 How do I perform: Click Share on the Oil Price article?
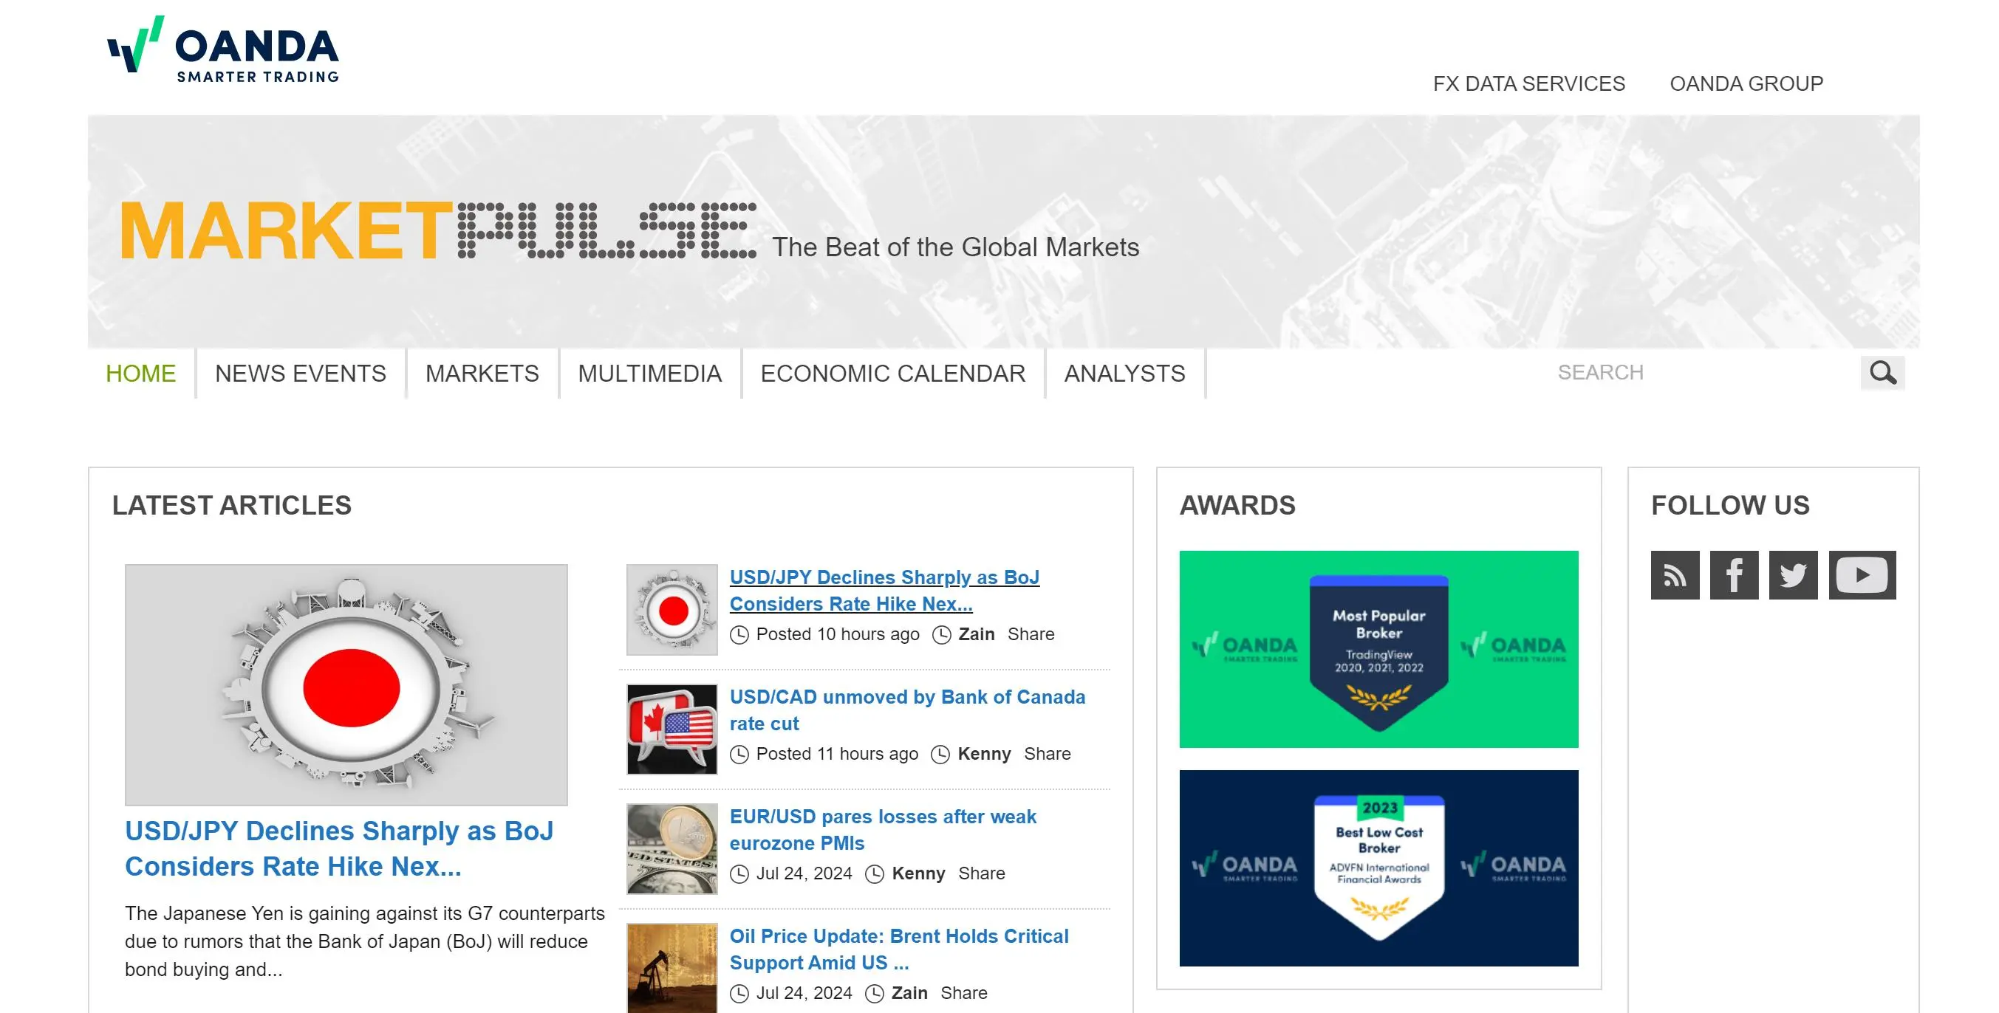[964, 993]
